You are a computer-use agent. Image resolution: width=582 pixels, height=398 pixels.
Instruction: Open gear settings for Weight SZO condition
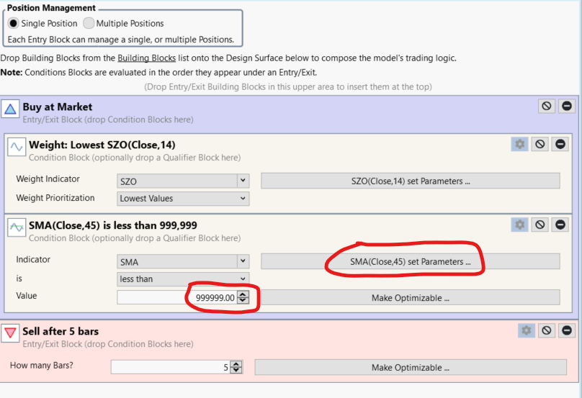[x=519, y=144]
